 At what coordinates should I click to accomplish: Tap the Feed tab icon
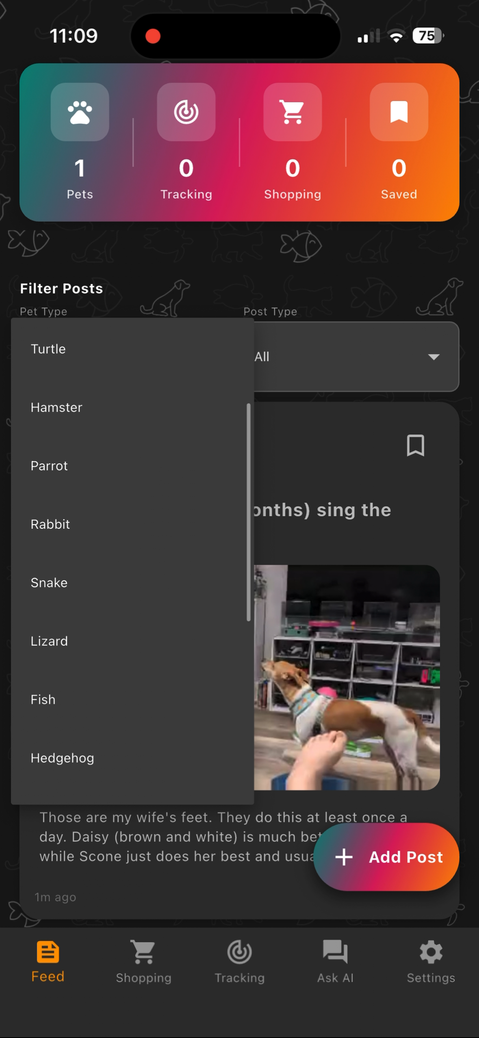[x=48, y=952]
